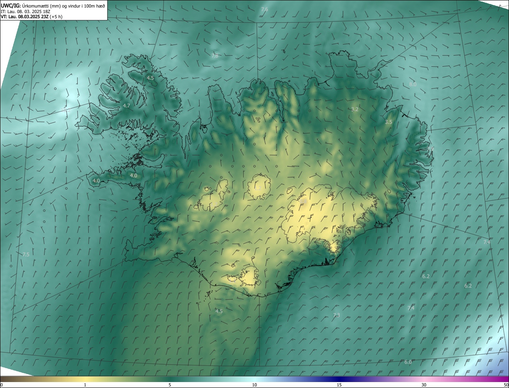
Task: Click the 4.7 value label in the Westfjords
Action: tap(126, 106)
